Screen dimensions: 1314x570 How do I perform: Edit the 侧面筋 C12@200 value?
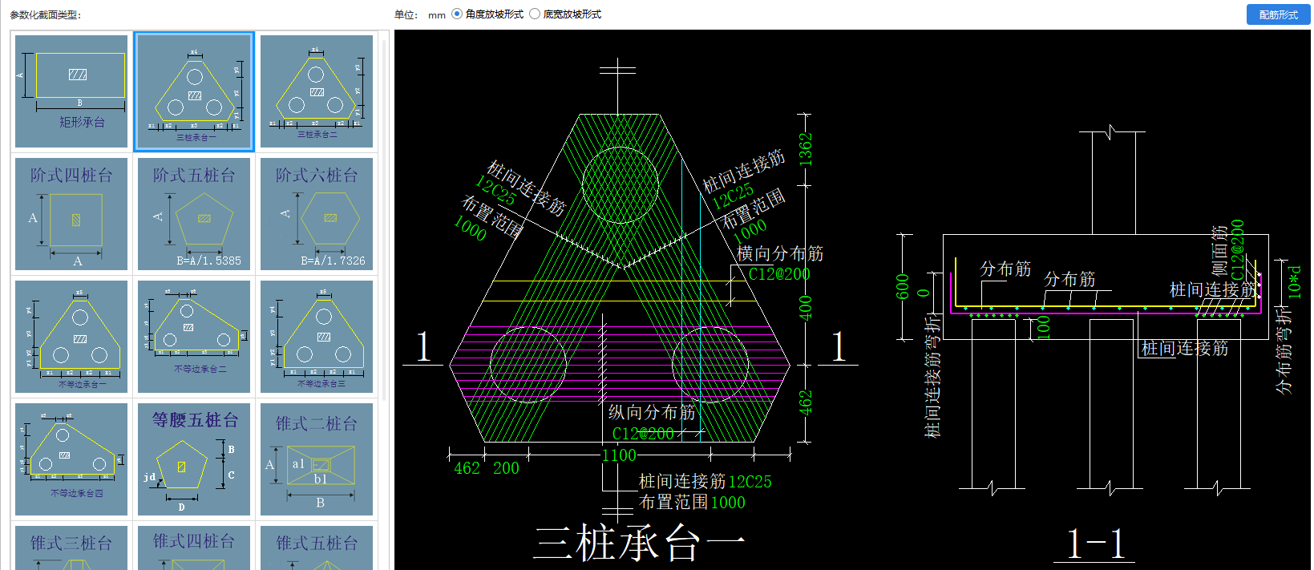[x=1238, y=249]
